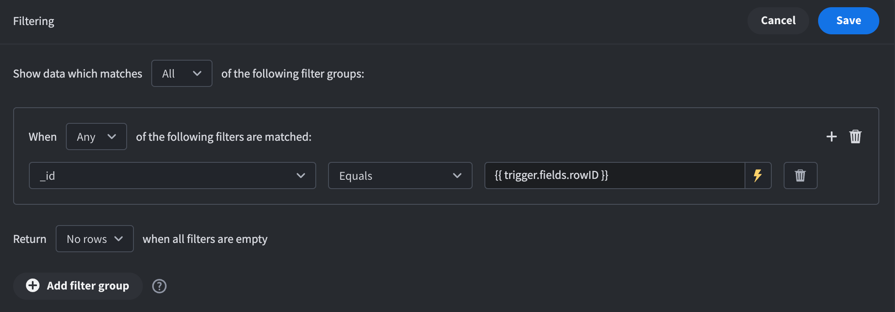Screen dimensions: 895x312
Task: Open the All filter groups dropdown
Action: pyautogui.click(x=181, y=73)
